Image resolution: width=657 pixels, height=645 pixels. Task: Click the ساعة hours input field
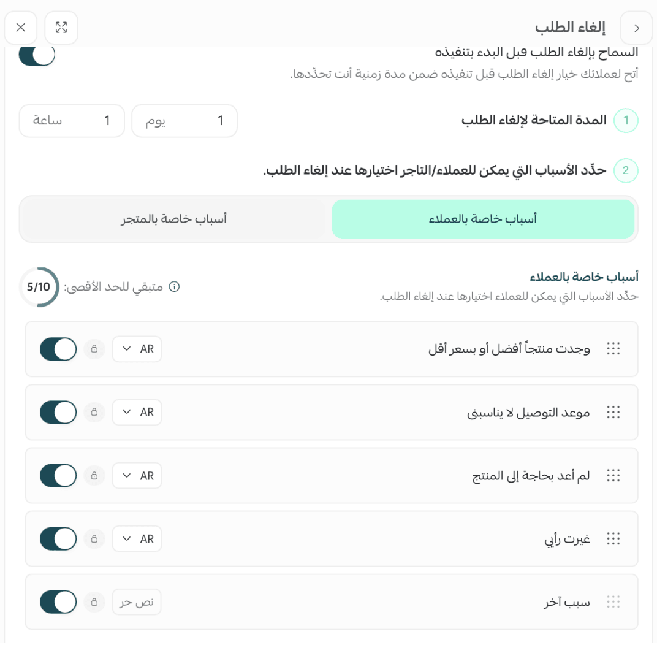72,121
